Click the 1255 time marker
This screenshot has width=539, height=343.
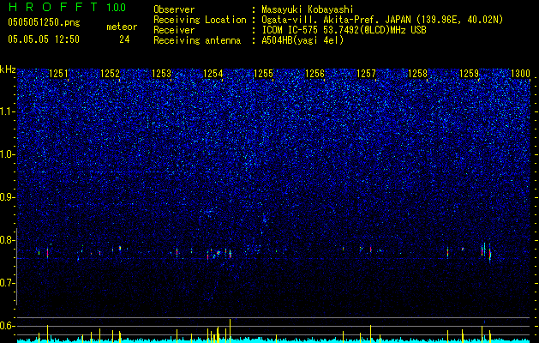(264, 74)
